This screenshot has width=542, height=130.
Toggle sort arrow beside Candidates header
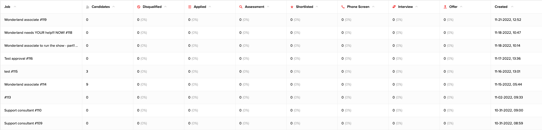pyautogui.click(x=114, y=7)
